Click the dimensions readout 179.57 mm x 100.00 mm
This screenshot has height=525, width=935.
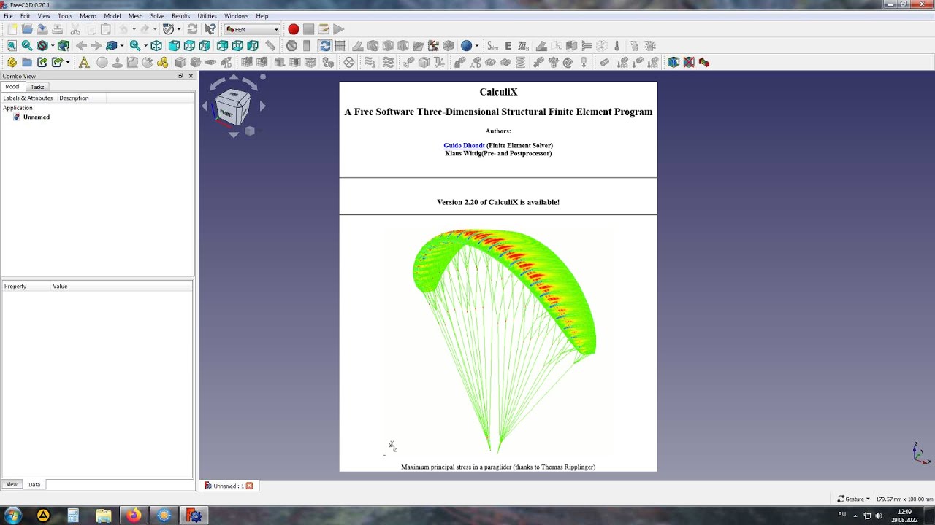click(x=904, y=499)
